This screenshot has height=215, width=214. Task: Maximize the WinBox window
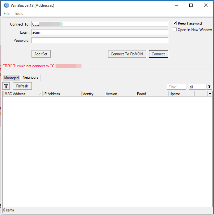[191, 6]
